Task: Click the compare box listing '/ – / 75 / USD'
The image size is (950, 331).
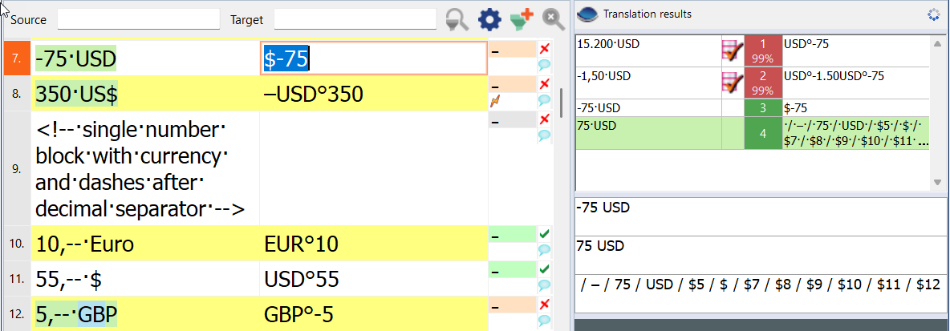Action: pos(761,293)
